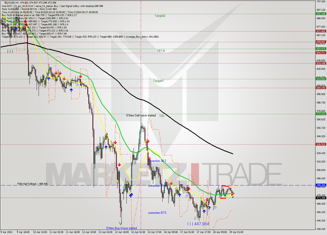The image size is (327, 235).
Task: Click the 604.195 red price label
Action: pos(321,88)
